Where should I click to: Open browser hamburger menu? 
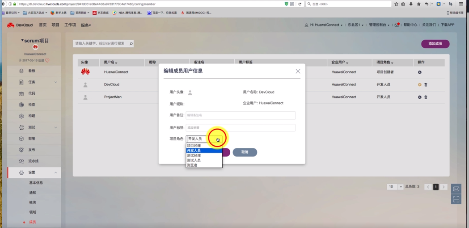point(461,4)
